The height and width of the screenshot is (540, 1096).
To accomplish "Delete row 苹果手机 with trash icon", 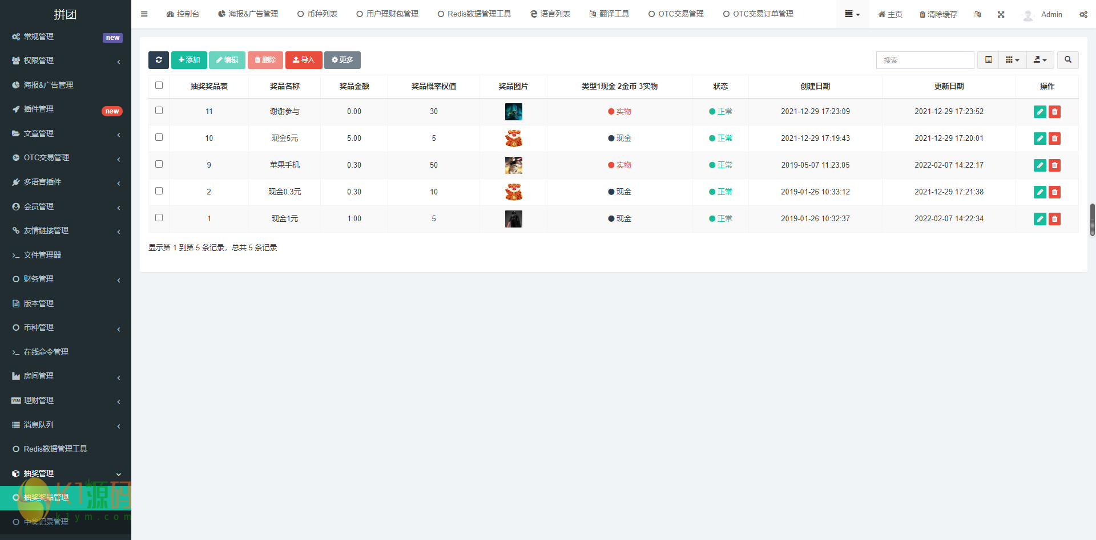I will pyautogui.click(x=1055, y=165).
